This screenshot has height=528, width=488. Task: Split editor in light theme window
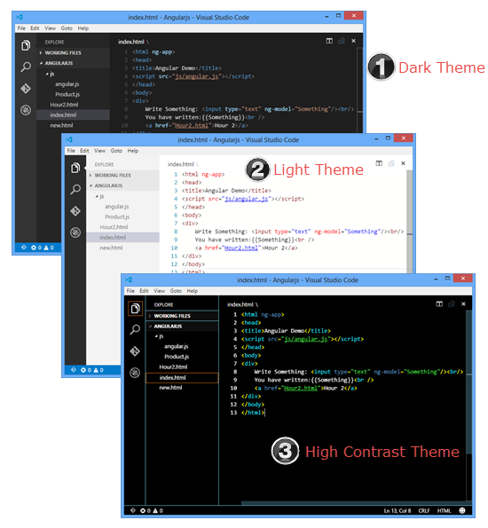[x=379, y=163]
